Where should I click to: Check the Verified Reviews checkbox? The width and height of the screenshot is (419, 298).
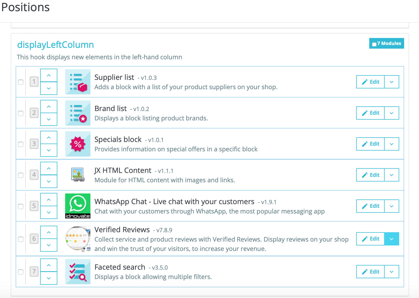click(21, 239)
